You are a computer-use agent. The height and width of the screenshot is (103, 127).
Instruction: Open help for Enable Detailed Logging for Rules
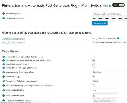pos(4,68)
